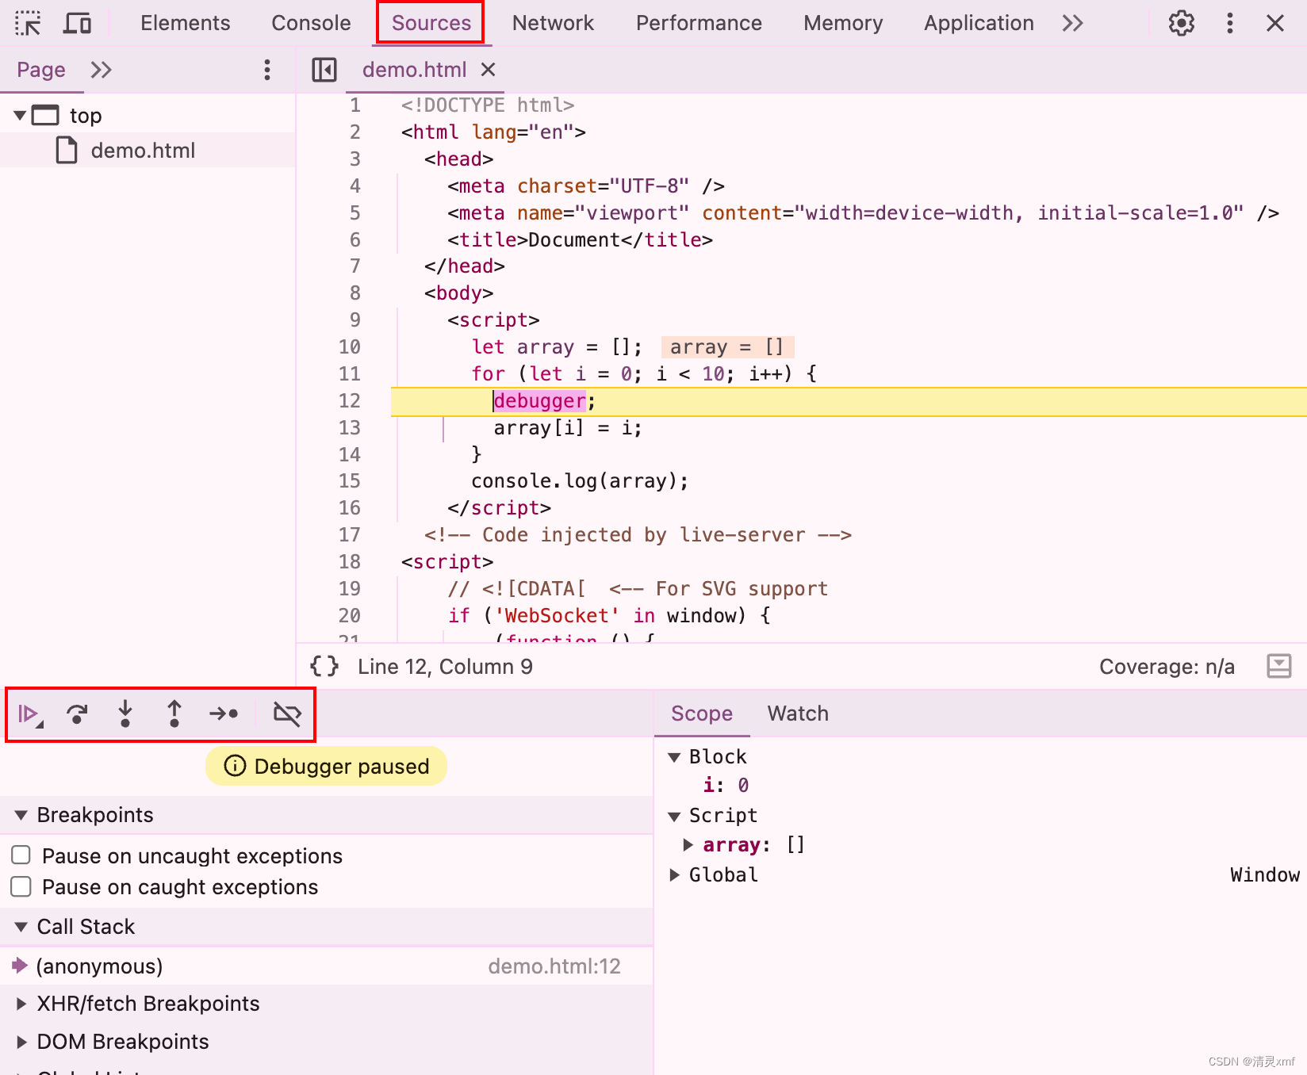Screen dimensions: 1307x1075
Task: Collapse the Breakpoints section
Action: pos(21,815)
